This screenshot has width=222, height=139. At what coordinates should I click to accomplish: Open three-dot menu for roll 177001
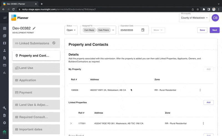[203, 123]
